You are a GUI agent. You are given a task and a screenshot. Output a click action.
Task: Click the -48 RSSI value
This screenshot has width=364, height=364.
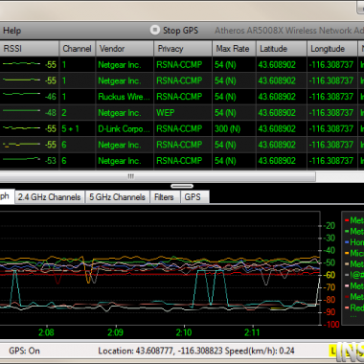pos(51,112)
